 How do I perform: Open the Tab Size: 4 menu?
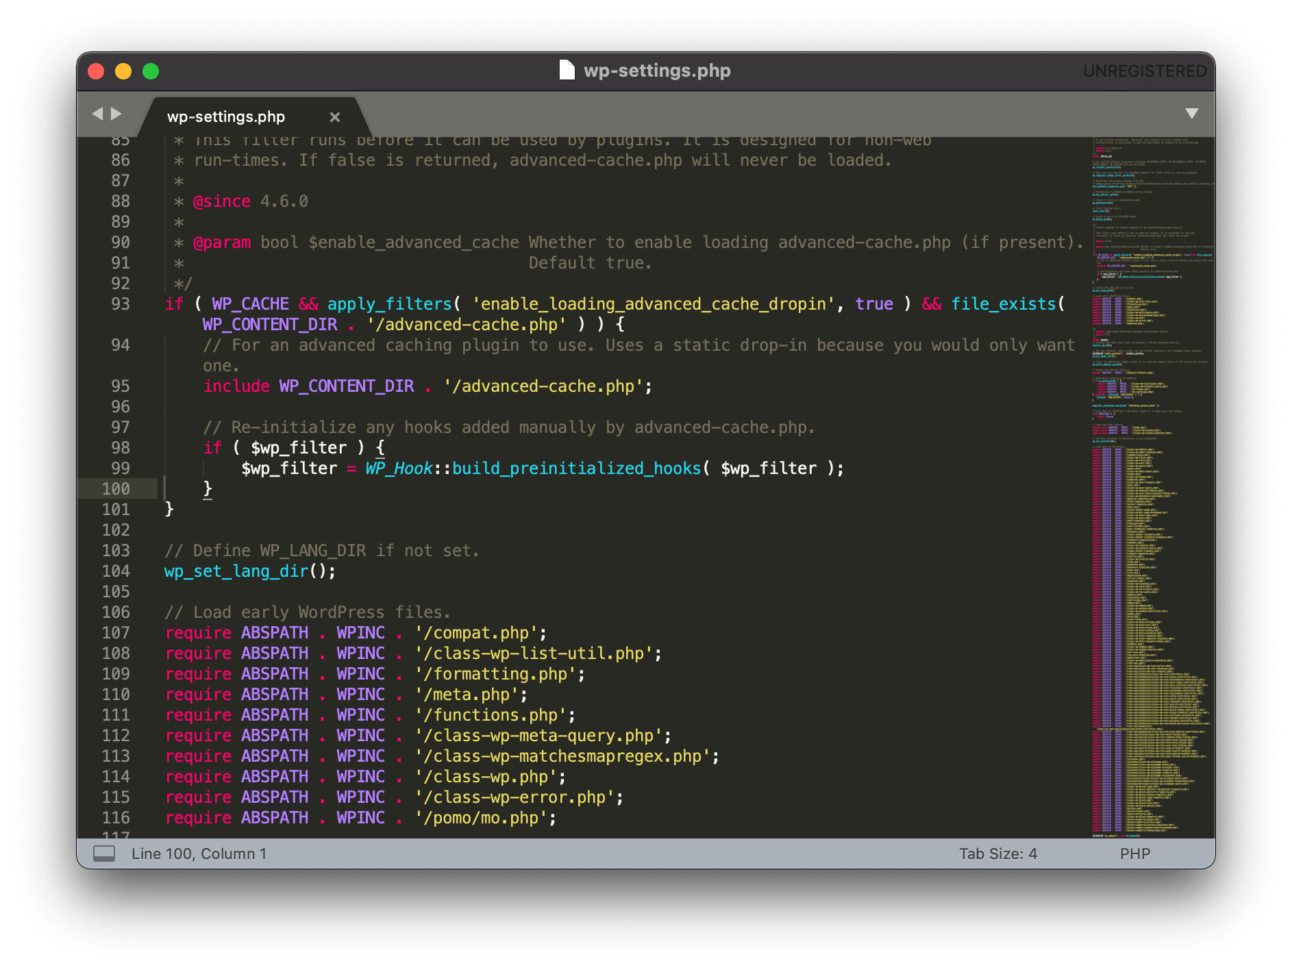[x=997, y=854]
